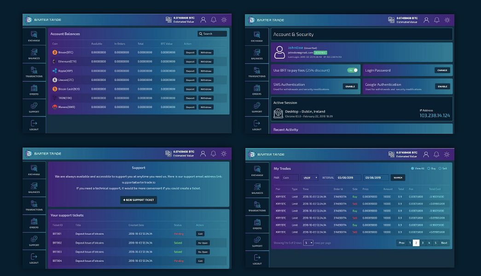Open user profile icon in Account Balances panel header
The width and height of the screenshot is (481, 276).
pos(203,20)
